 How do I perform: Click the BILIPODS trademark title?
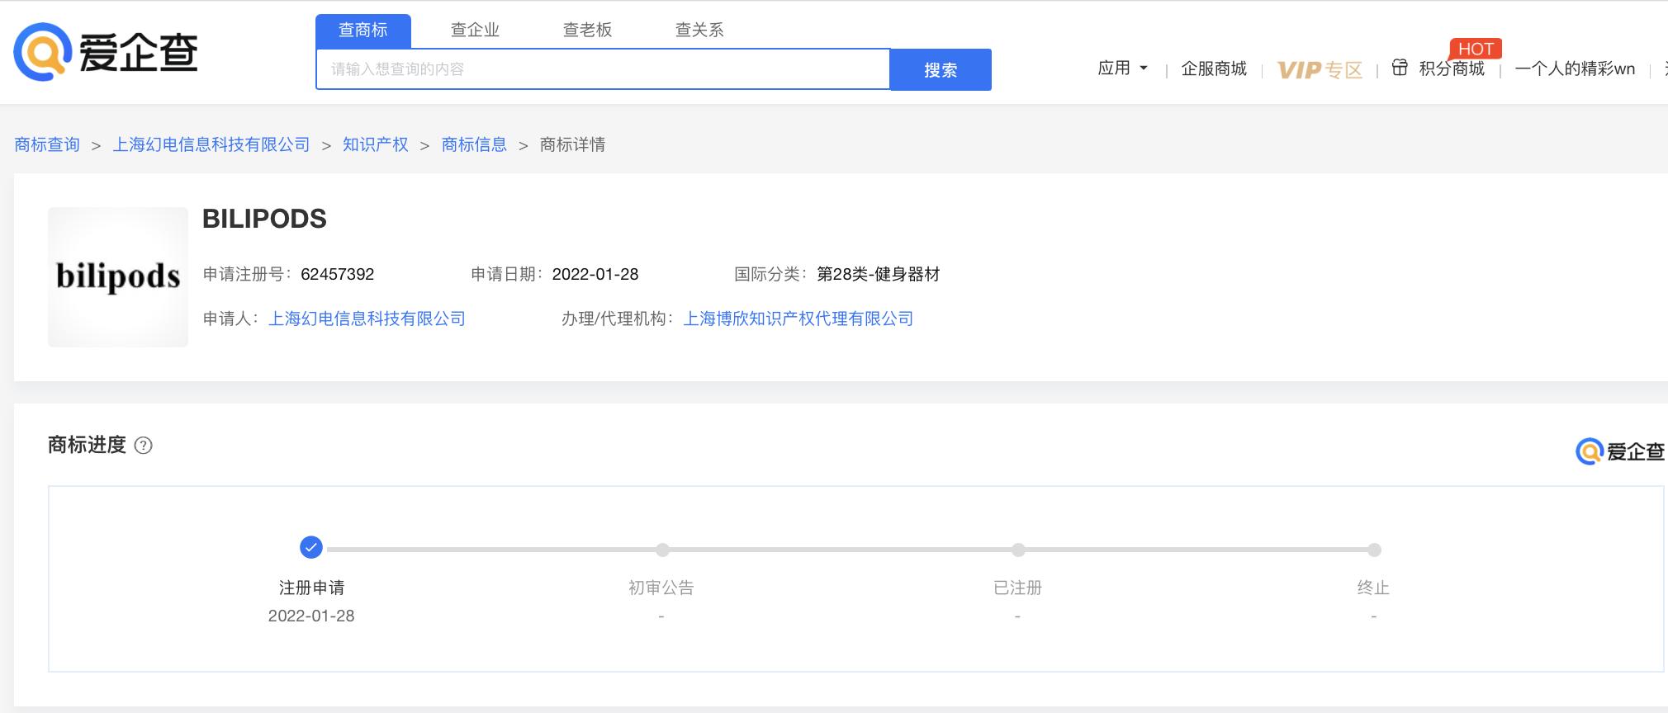point(264,219)
